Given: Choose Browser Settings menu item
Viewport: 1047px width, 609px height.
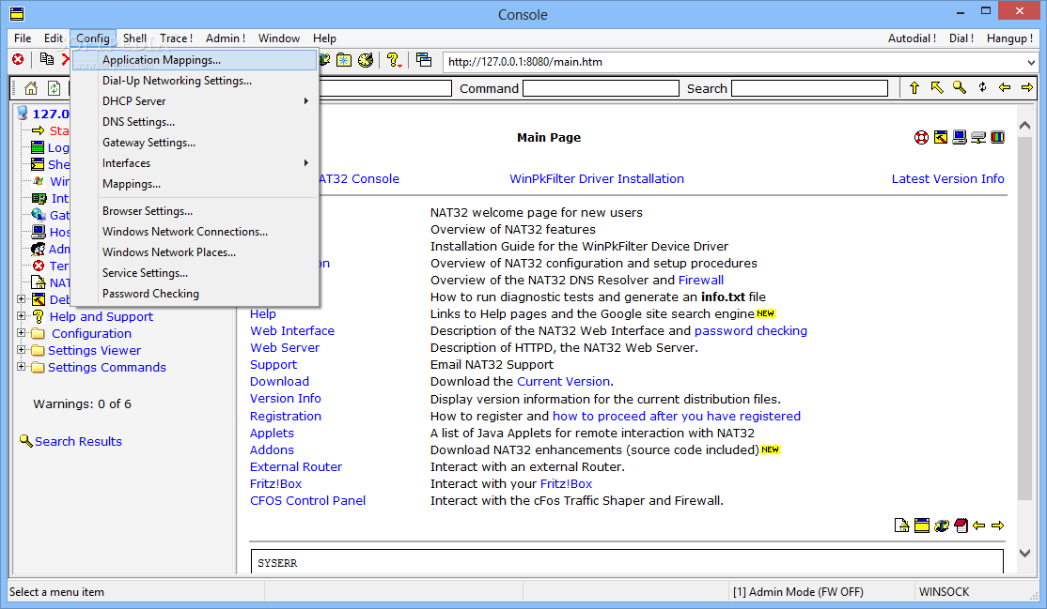Looking at the screenshot, I should [x=195, y=211].
